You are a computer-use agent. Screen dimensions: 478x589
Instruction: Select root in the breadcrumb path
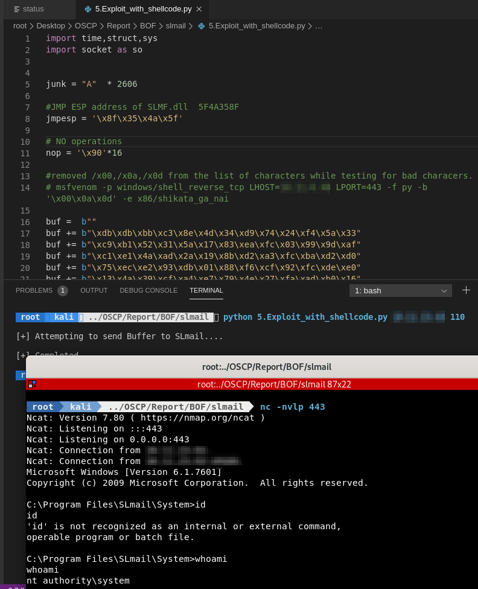point(20,26)
